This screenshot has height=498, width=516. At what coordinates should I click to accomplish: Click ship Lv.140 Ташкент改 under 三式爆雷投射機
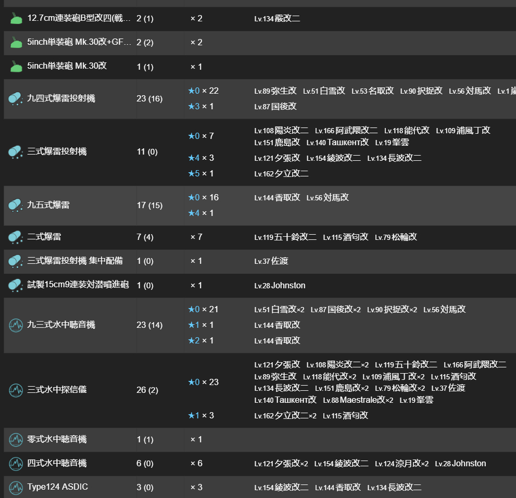[337, 143]
